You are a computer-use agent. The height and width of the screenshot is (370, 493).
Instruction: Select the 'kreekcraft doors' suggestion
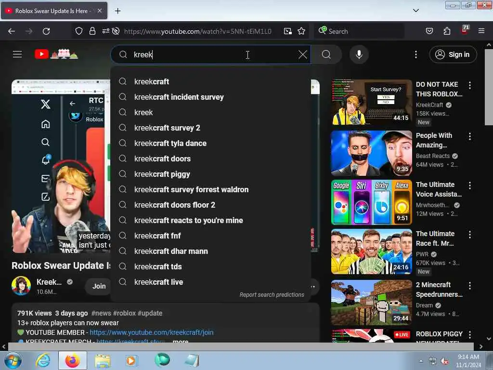point(211,159)
